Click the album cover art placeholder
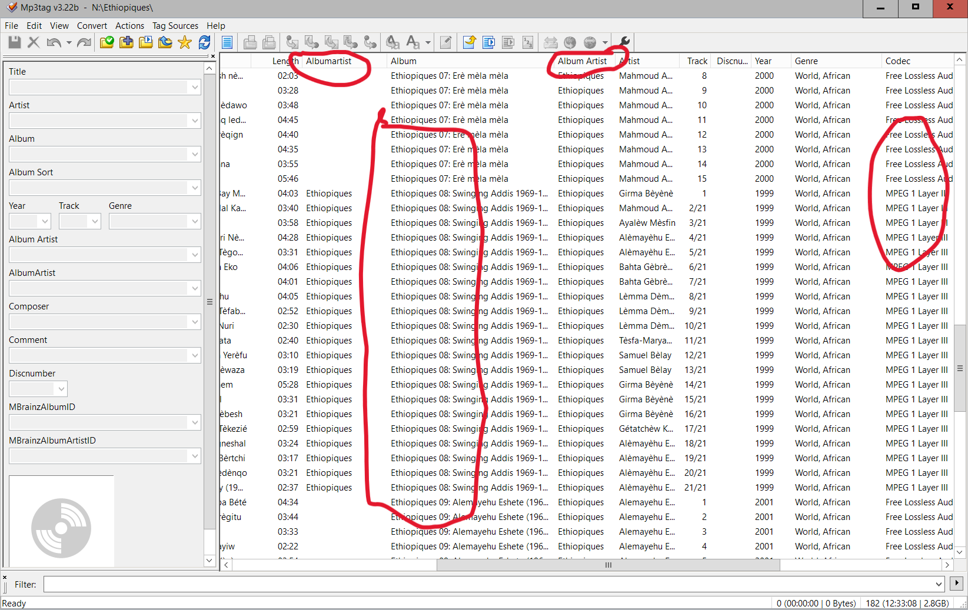This screenshot has width=968, height=610. tap(61, 521)
